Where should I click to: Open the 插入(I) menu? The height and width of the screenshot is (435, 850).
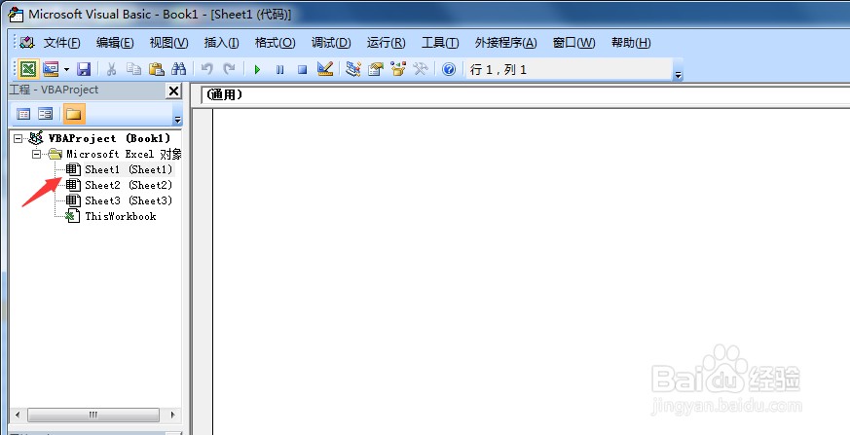[221, 43]
